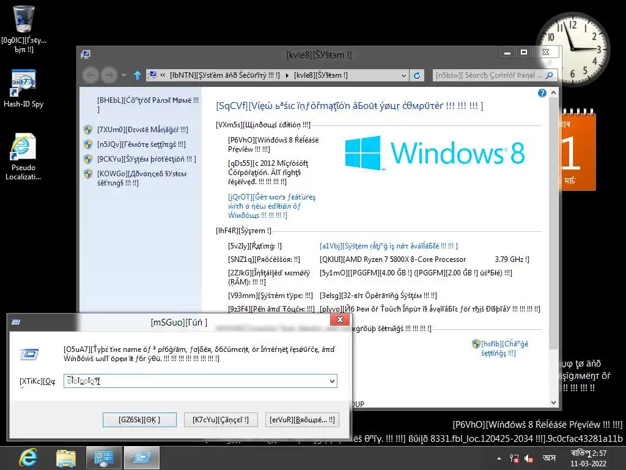Open the Advanced system settings link
Screen dimensions: 626x470
pyautogui.click(x=142, y=178)
